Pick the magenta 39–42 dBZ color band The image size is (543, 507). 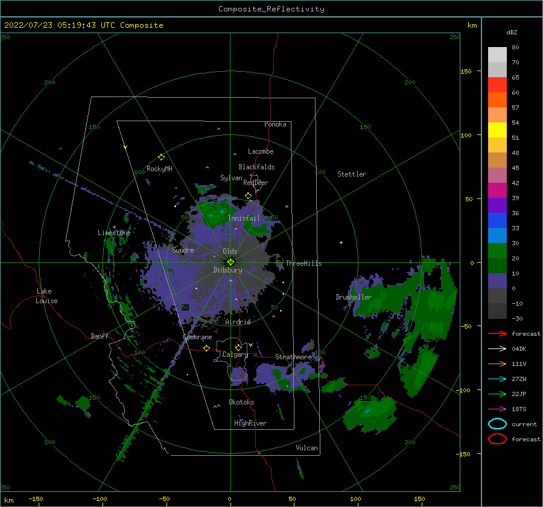[497, 191]
